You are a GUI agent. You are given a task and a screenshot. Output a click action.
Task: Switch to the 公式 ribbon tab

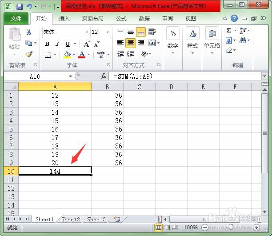point(121,18)
